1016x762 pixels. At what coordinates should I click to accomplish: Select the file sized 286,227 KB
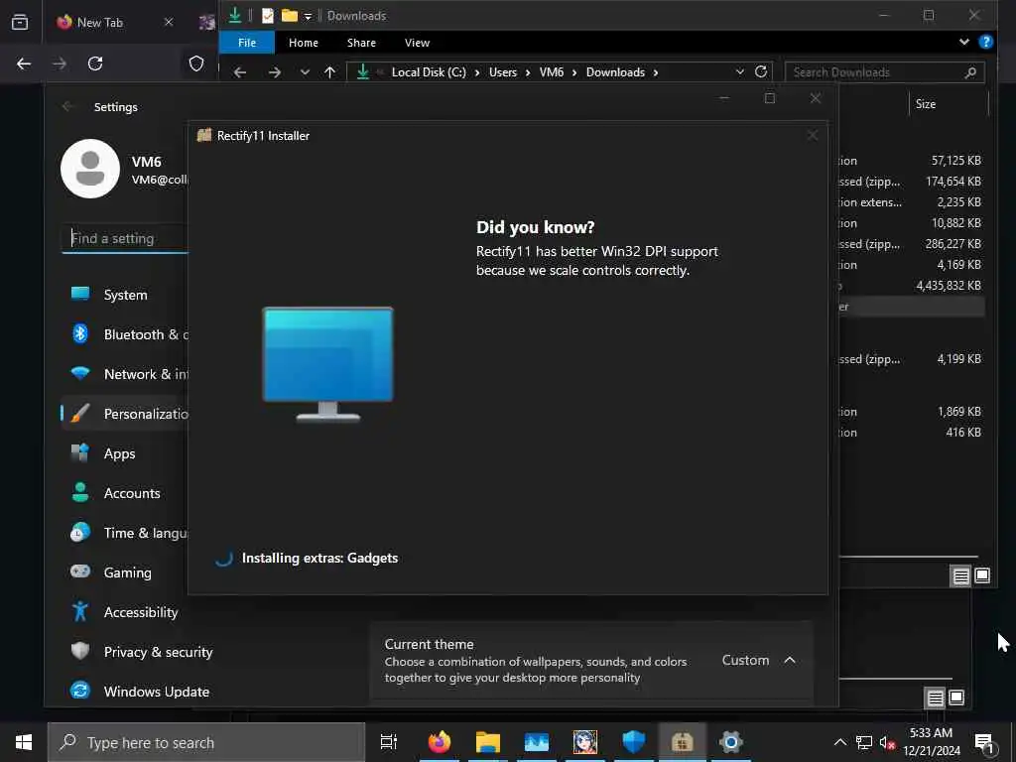pos(953,244)
